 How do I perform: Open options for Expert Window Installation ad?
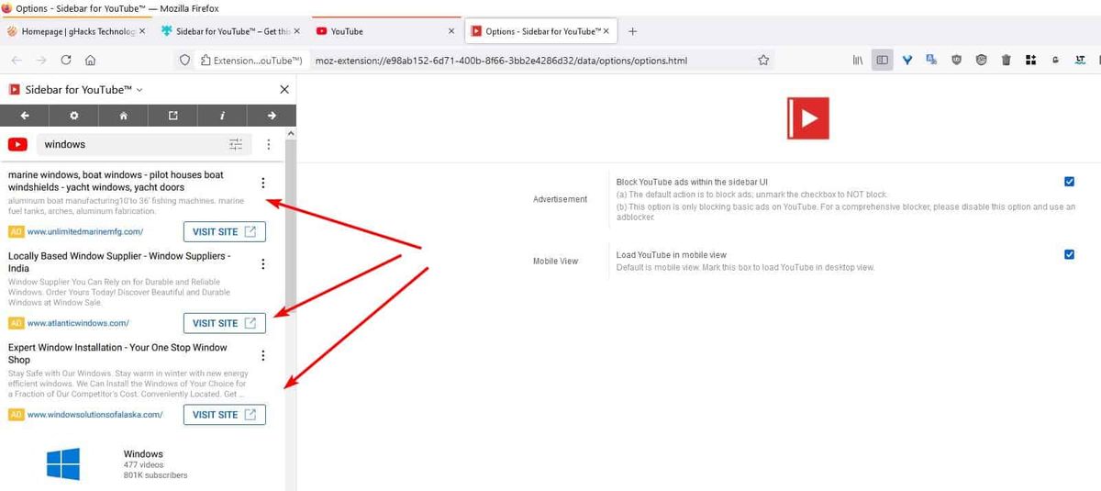[x=263, y=356]
